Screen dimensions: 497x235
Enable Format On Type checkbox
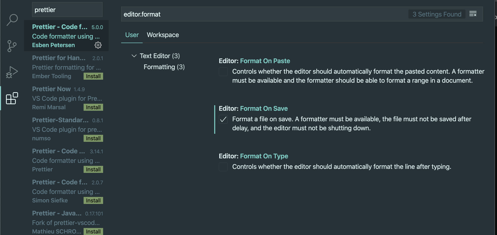point(223,167)
